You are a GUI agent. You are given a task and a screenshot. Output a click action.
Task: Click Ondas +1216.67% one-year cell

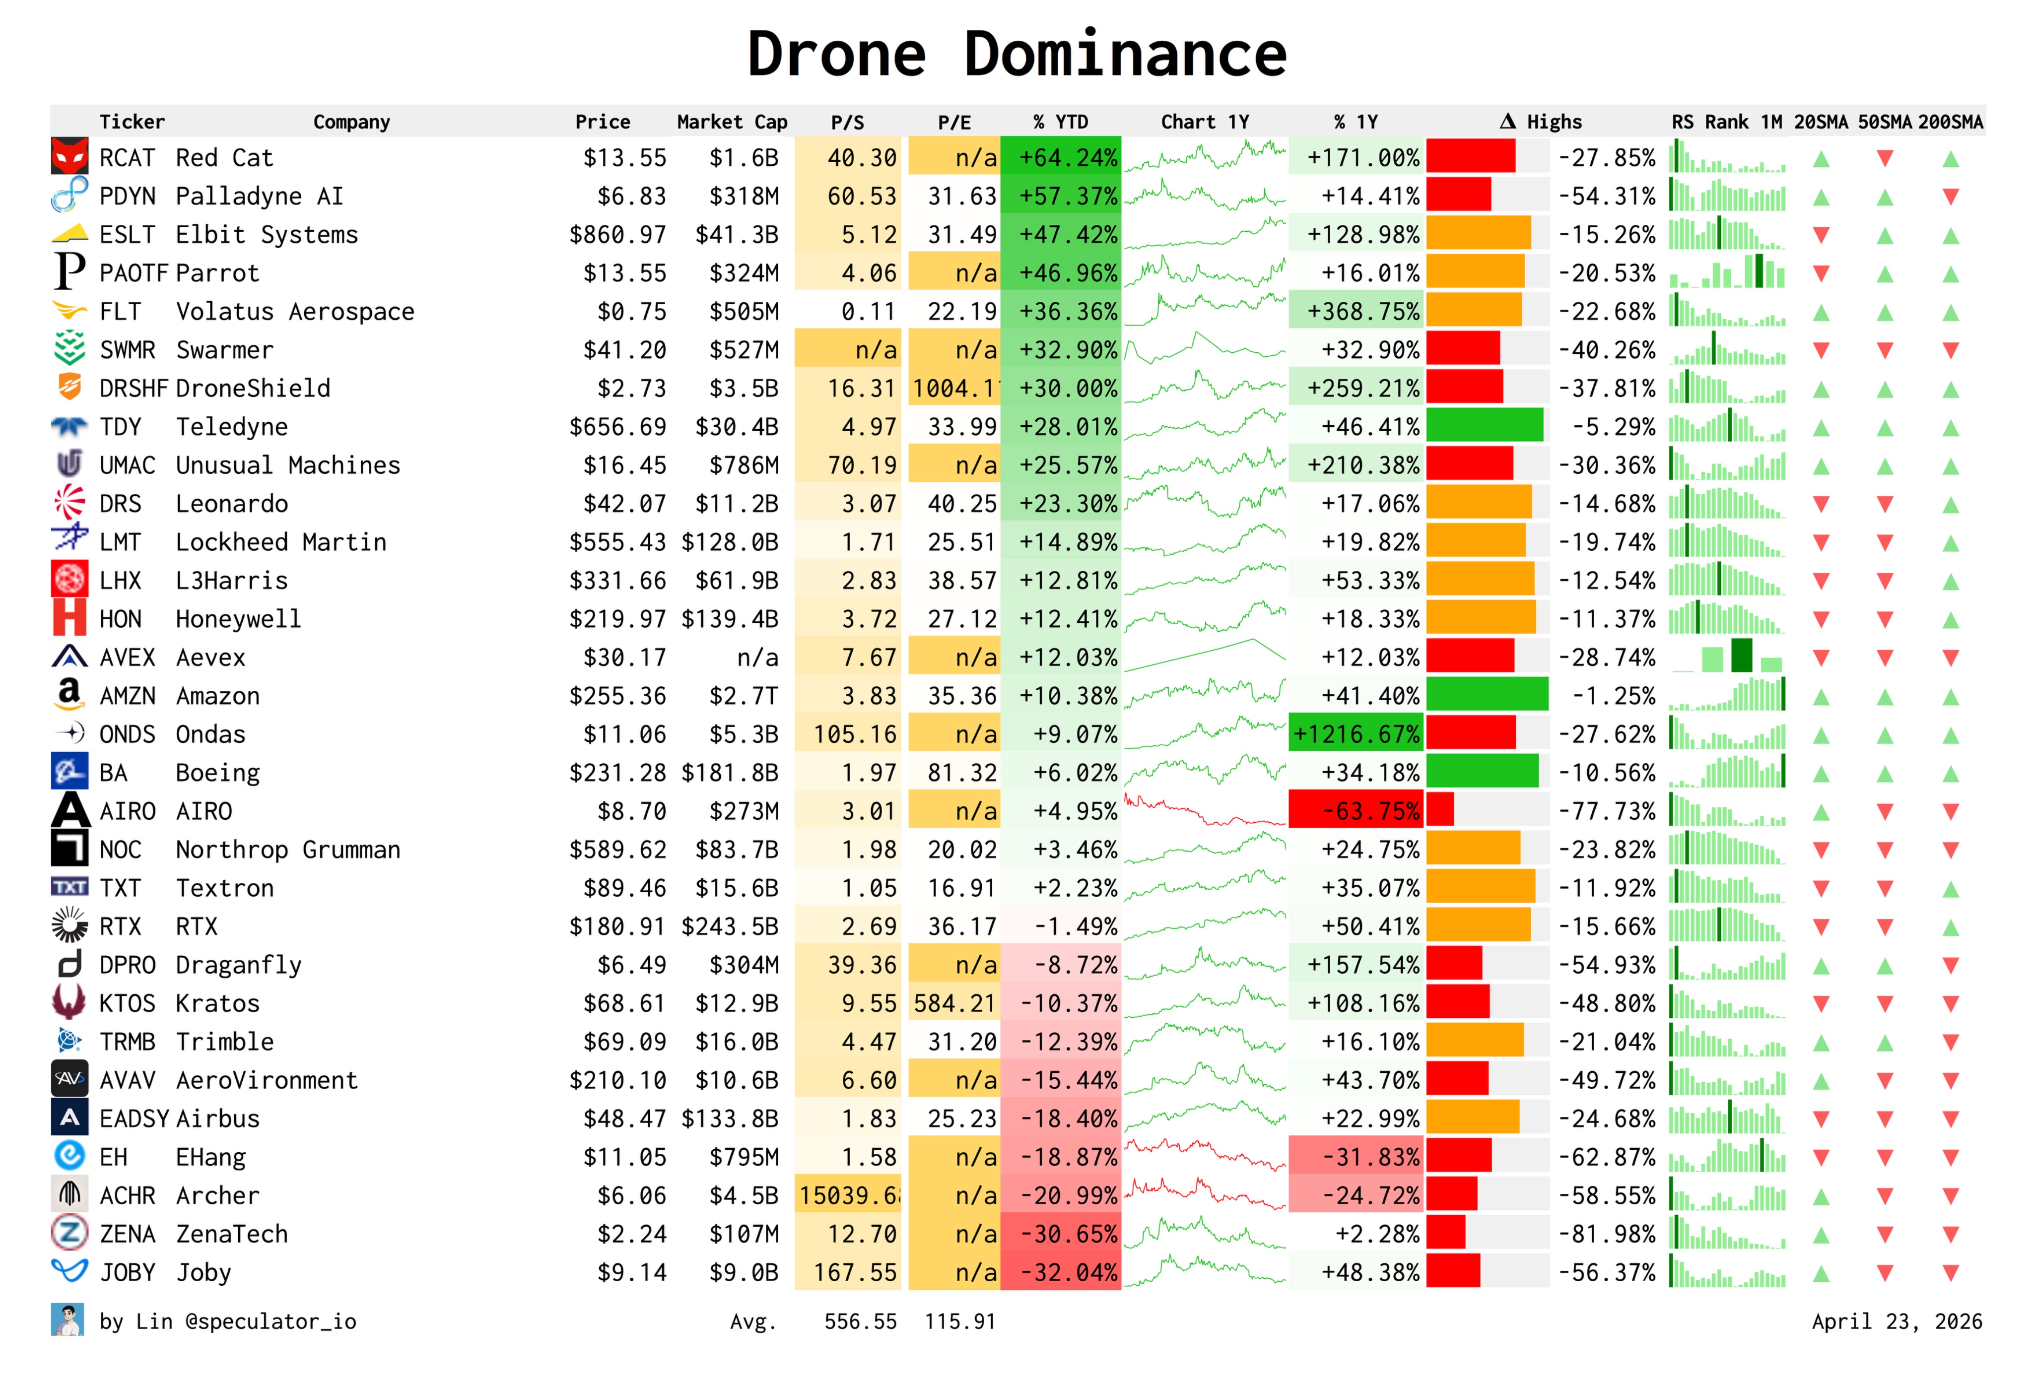tap(1355, 734)
